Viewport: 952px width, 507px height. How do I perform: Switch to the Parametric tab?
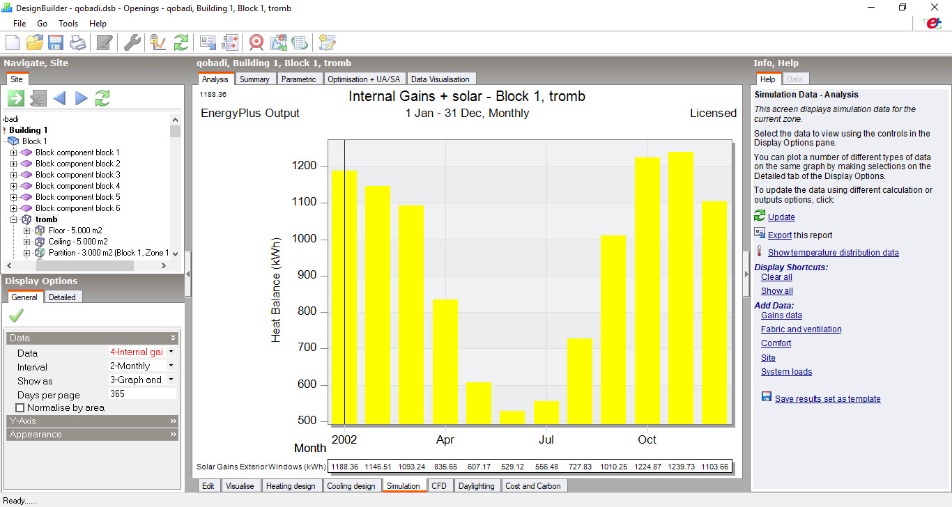click(299, 79)
